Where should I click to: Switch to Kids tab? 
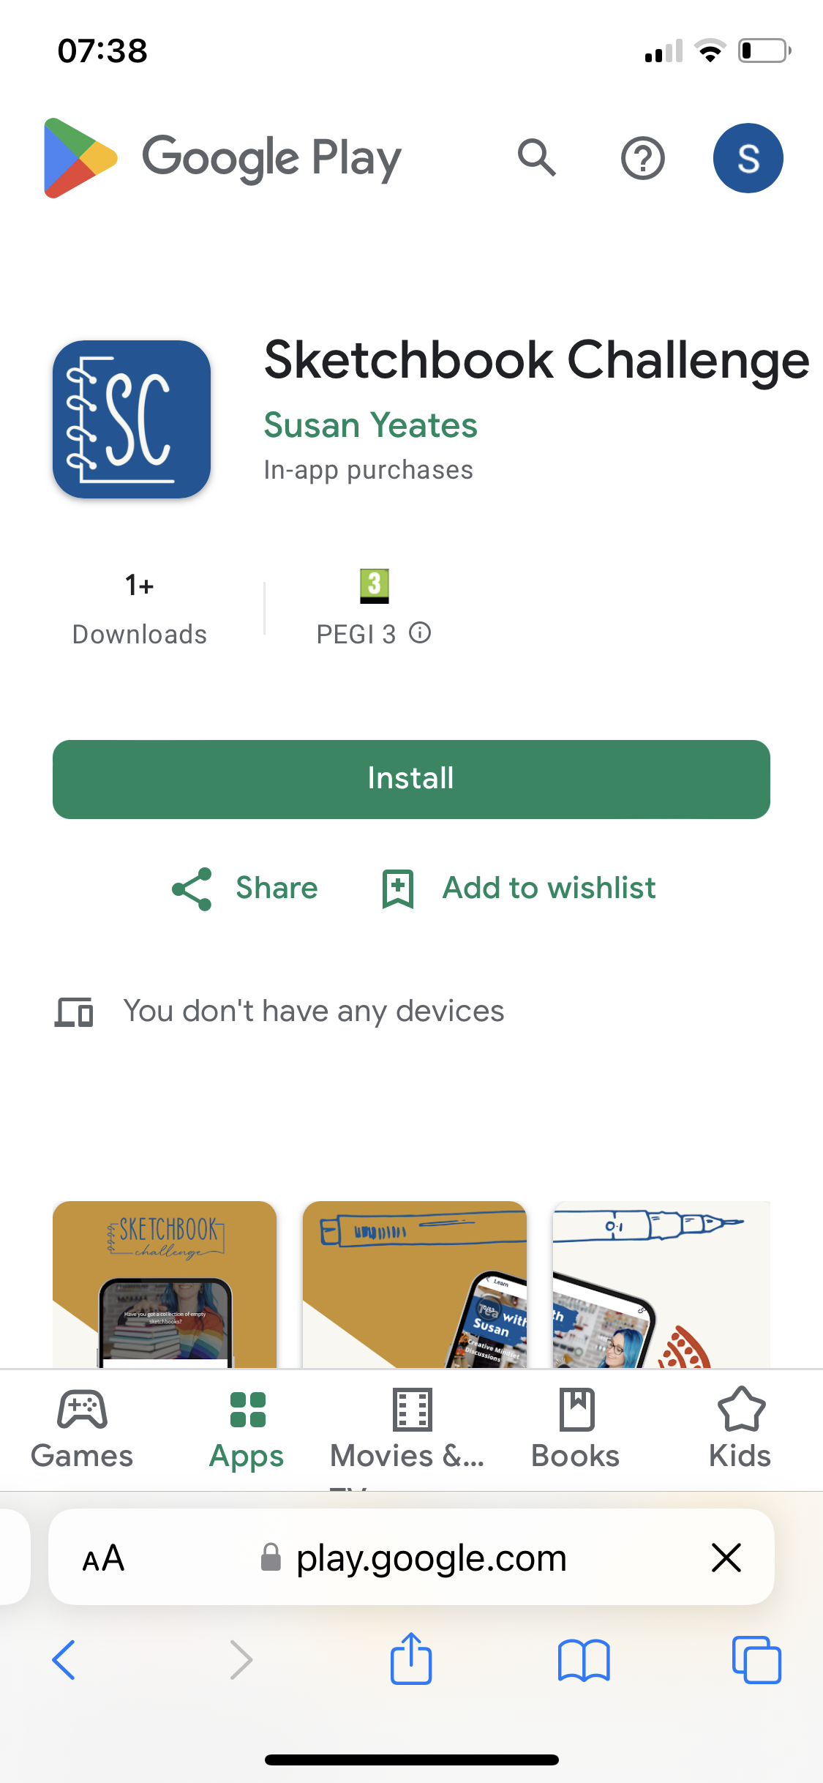pos(740,1429)
